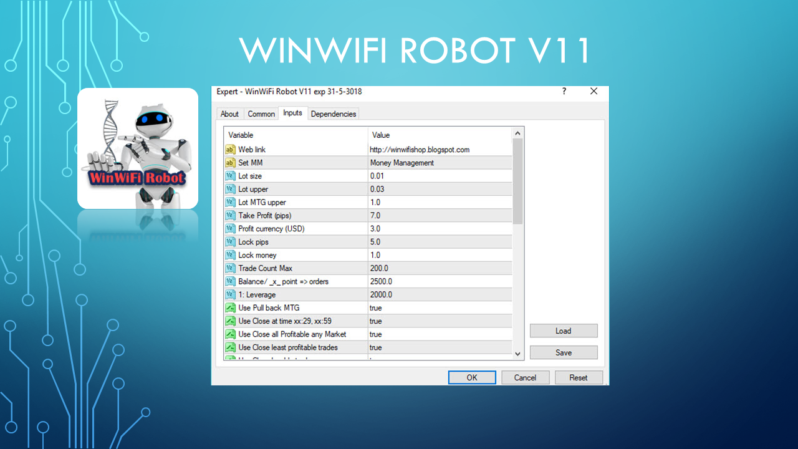Select the Inputs tab
Screen dimensions: 798x449
click(292, 113)
